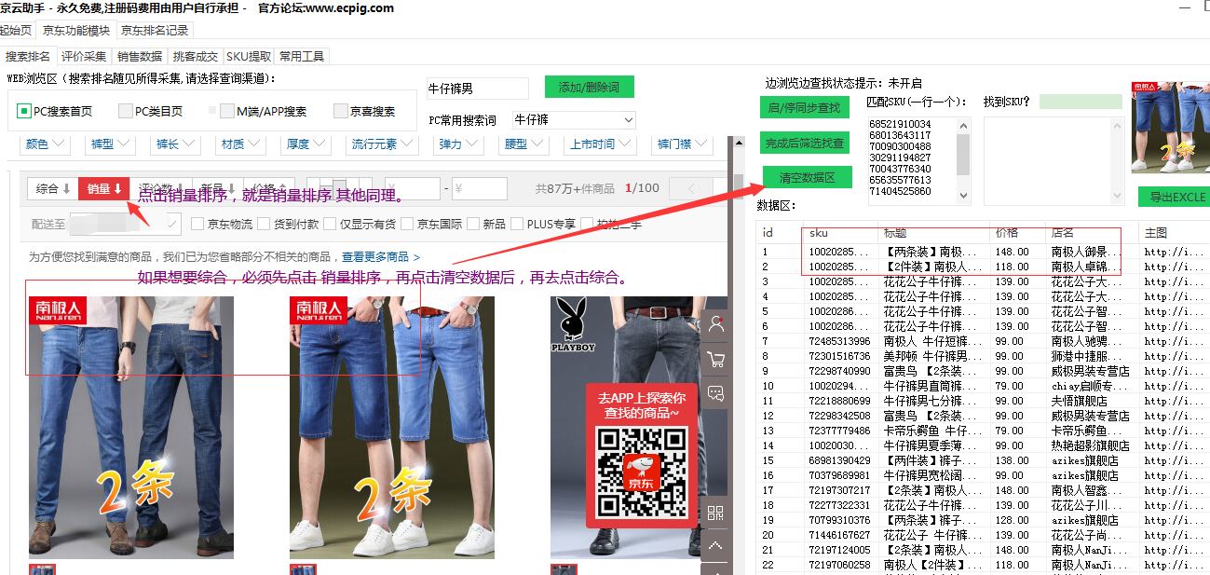1210x575 pixels.
Task: Select PC类目页 search channel
Action: click(150, 111)
